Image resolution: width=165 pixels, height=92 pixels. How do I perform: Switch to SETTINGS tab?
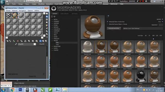[75, 14]
